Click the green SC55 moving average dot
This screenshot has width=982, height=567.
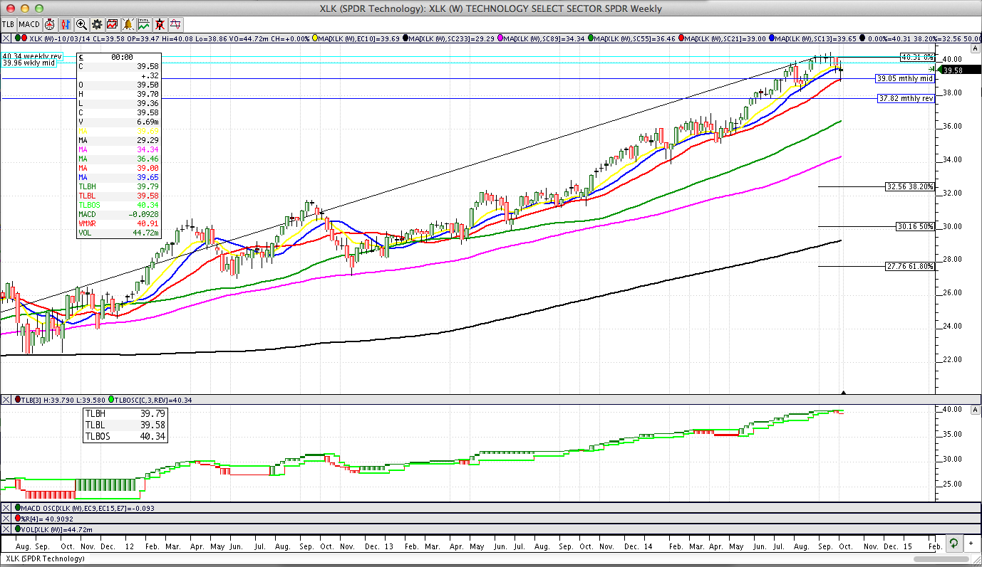point(591,38)
